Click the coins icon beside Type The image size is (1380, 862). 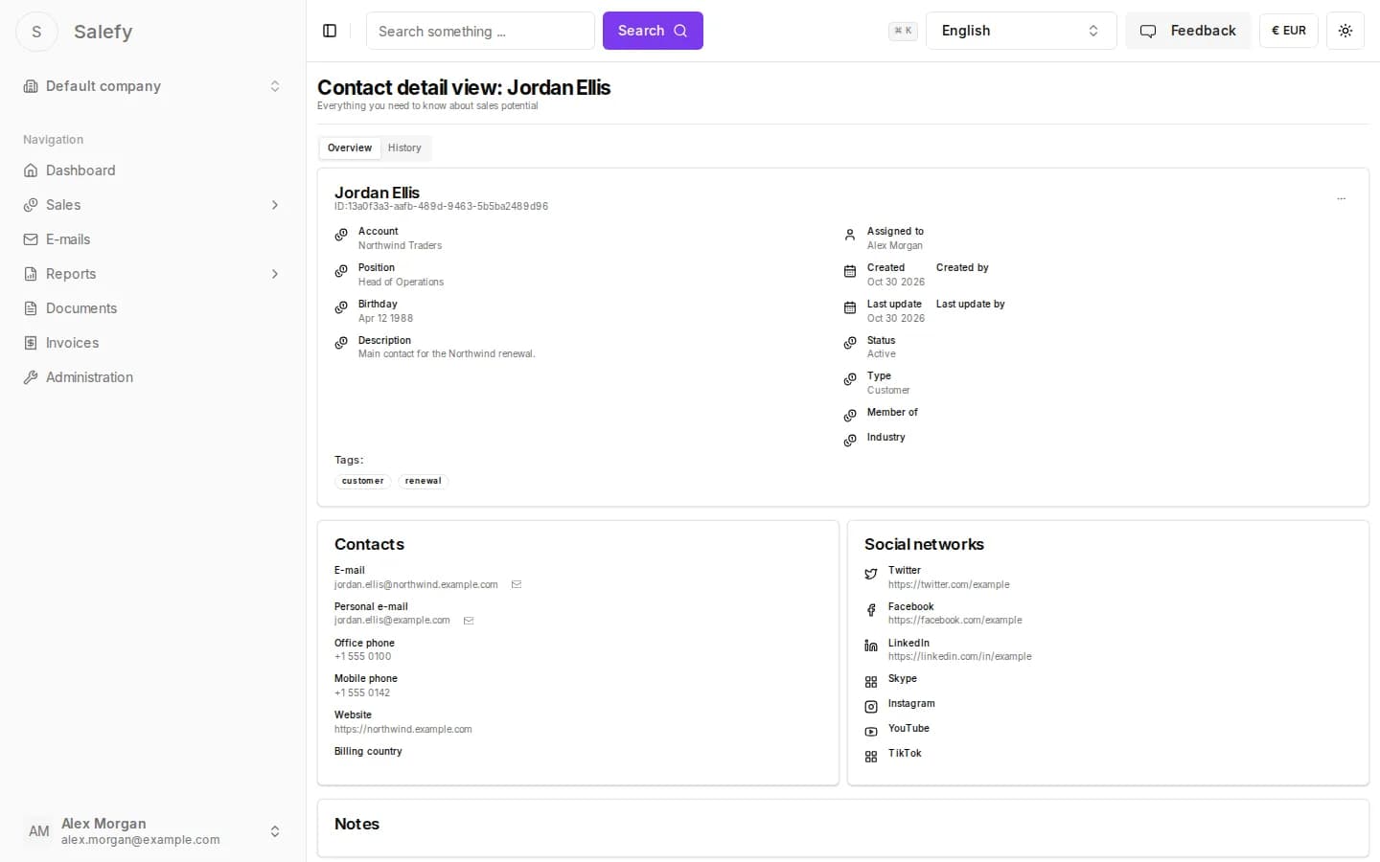850,379
